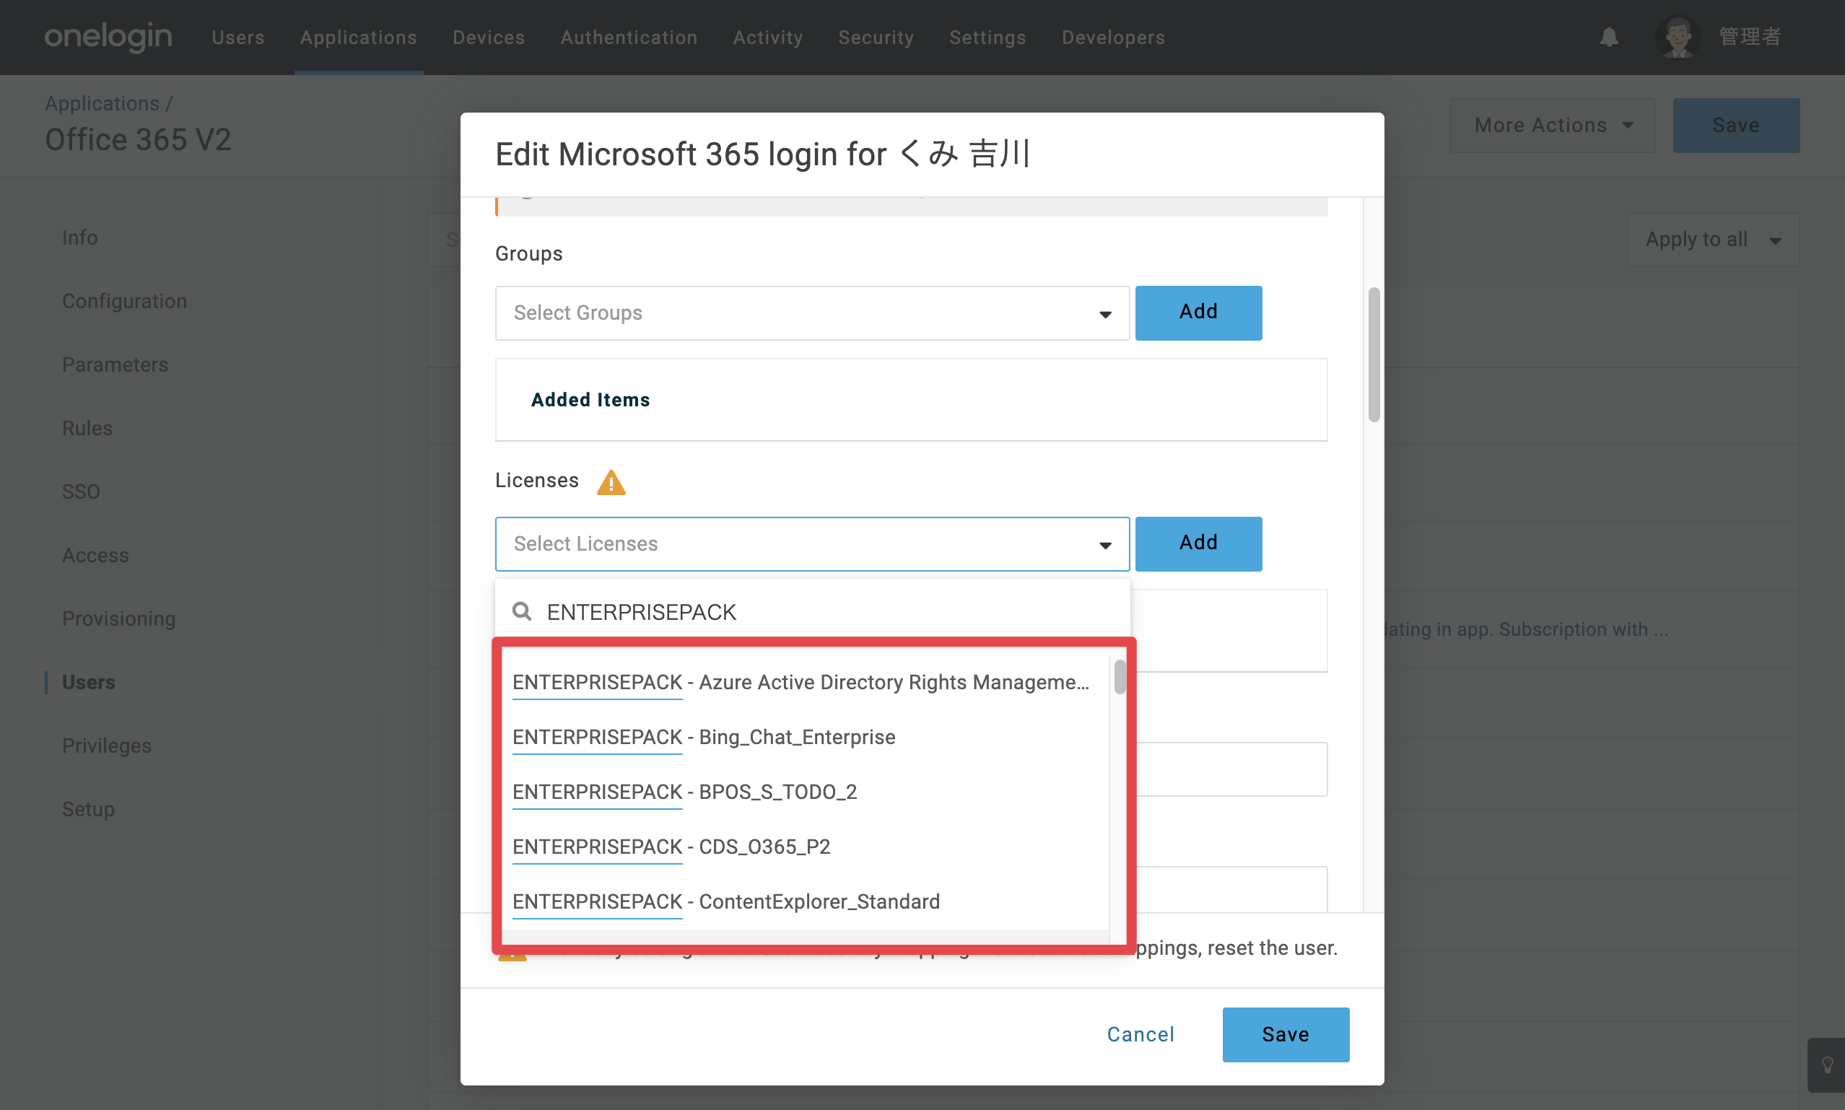The height and width of the screenshot is (1110, 1845).
Task: Click the lightbulb hint icon at bottom right
Action: [1827, 1065]
